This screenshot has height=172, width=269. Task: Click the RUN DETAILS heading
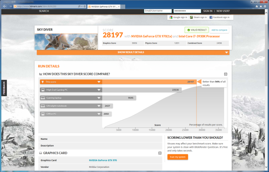49,66
